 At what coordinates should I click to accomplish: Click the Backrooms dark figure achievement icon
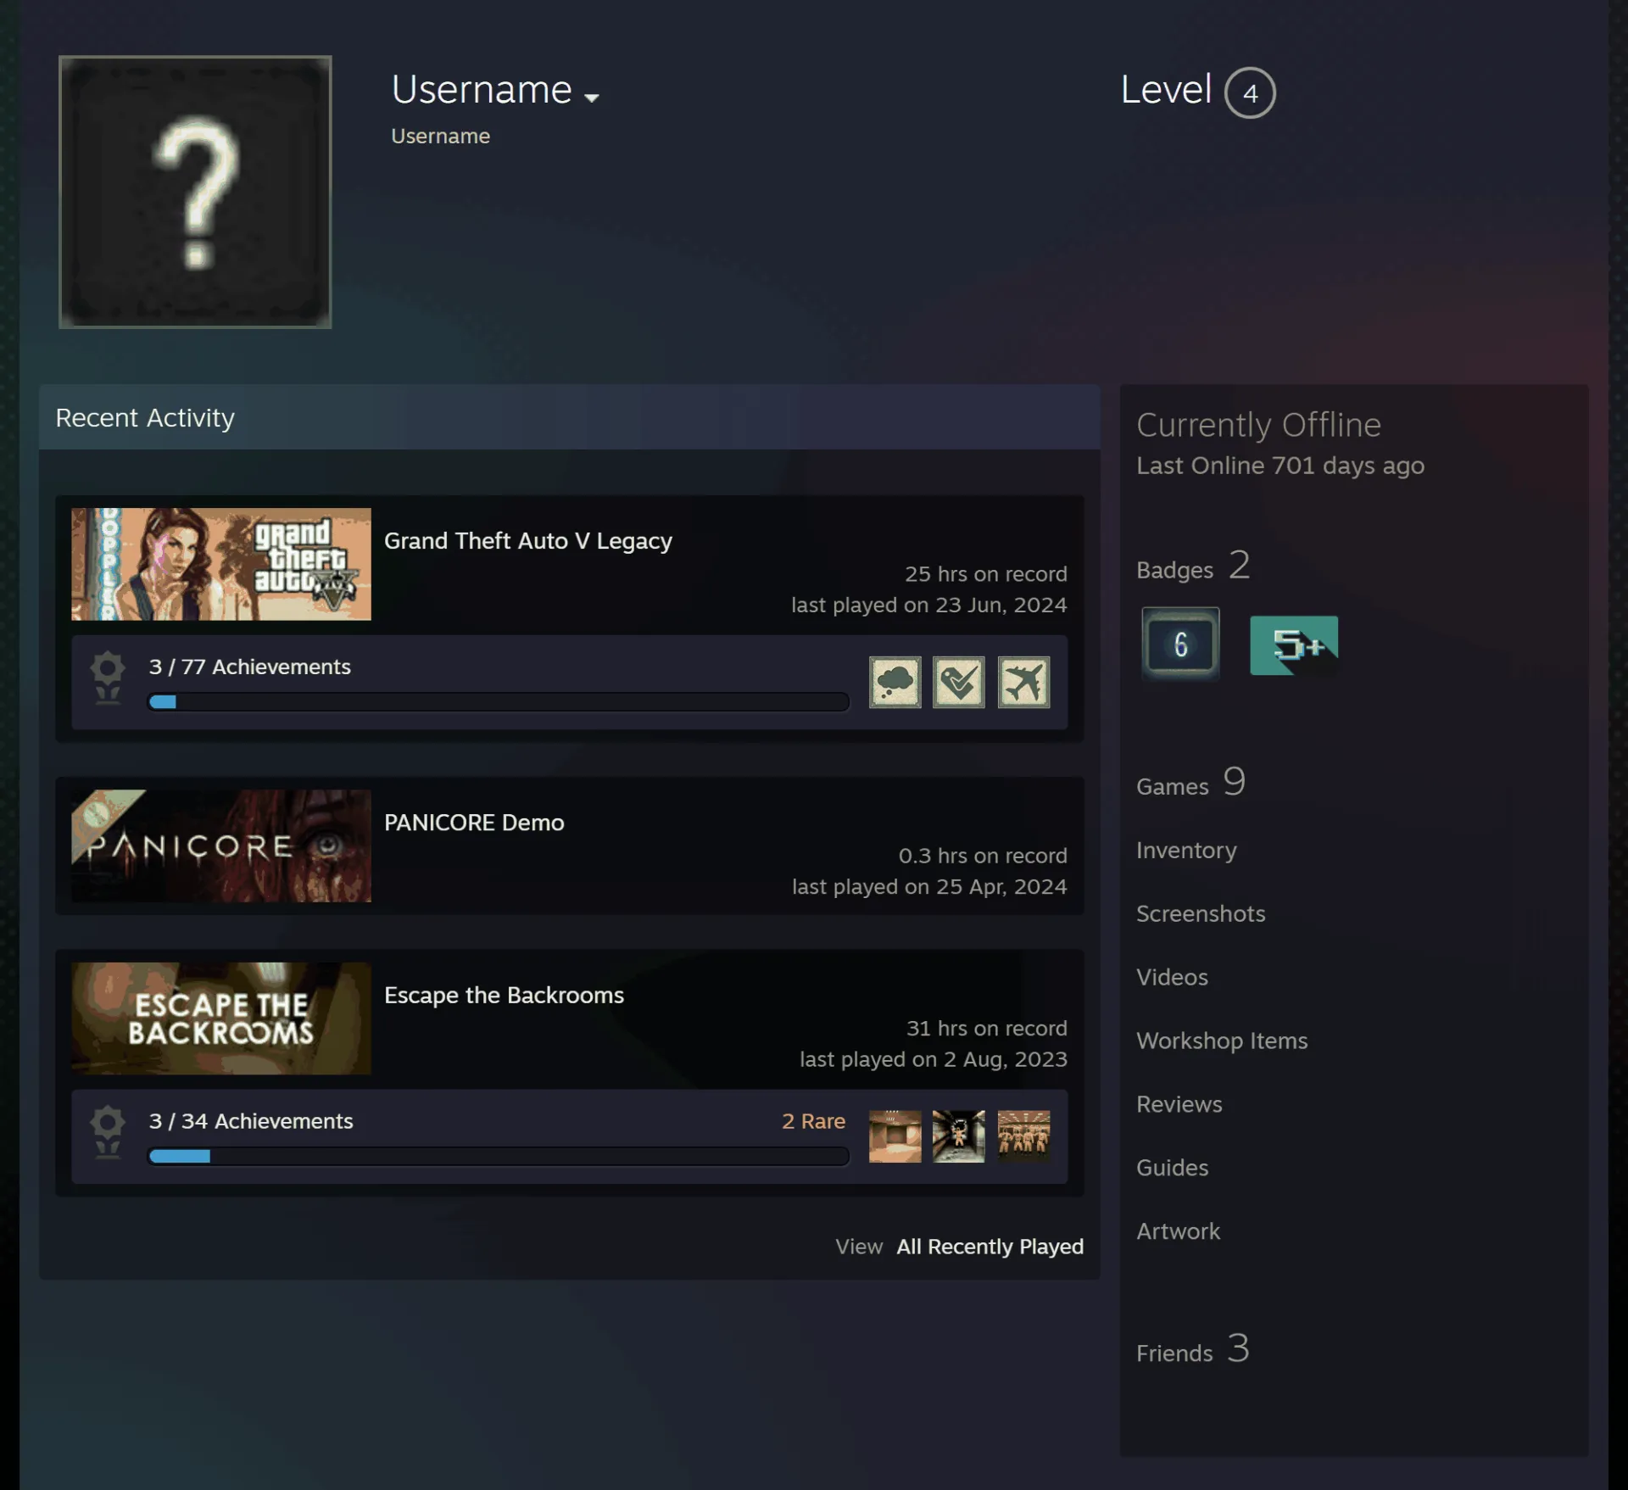(959, 1136)
